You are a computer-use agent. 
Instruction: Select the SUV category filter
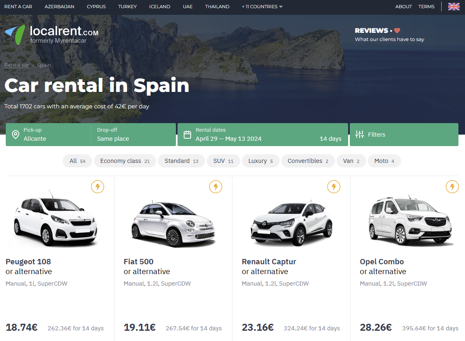223,161
